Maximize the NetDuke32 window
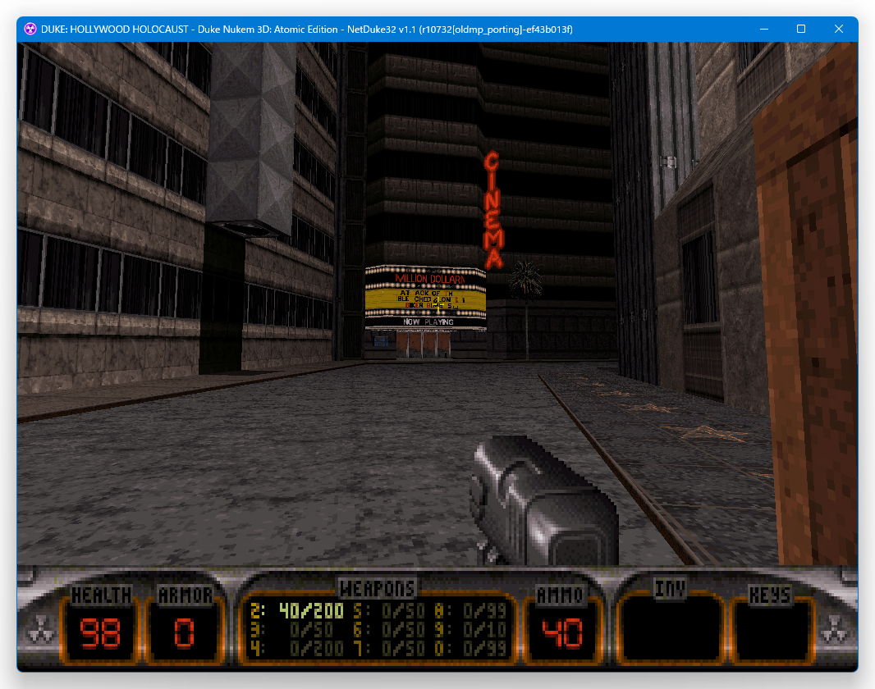Viewport: 875px width, 689px height. (801, 29)
